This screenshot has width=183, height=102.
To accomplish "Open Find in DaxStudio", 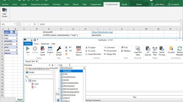I will tap(124, 47).
